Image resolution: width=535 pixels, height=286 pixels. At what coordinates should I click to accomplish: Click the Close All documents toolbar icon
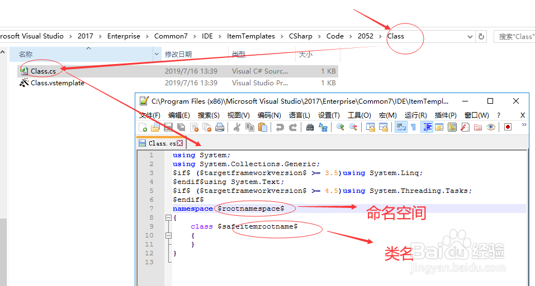[x=207, y=127]
